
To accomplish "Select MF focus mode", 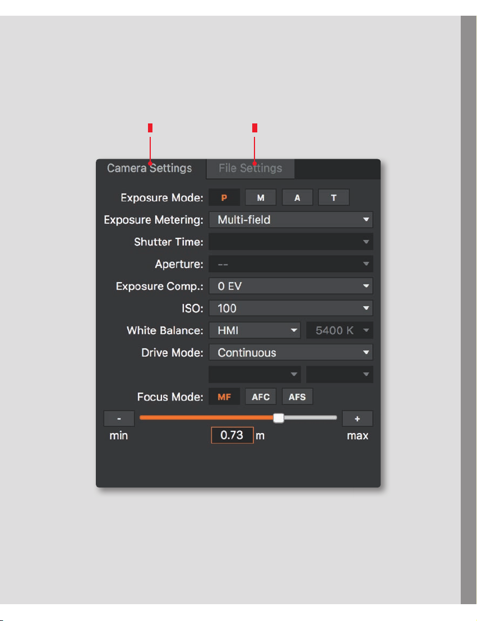I will (224, 397).
